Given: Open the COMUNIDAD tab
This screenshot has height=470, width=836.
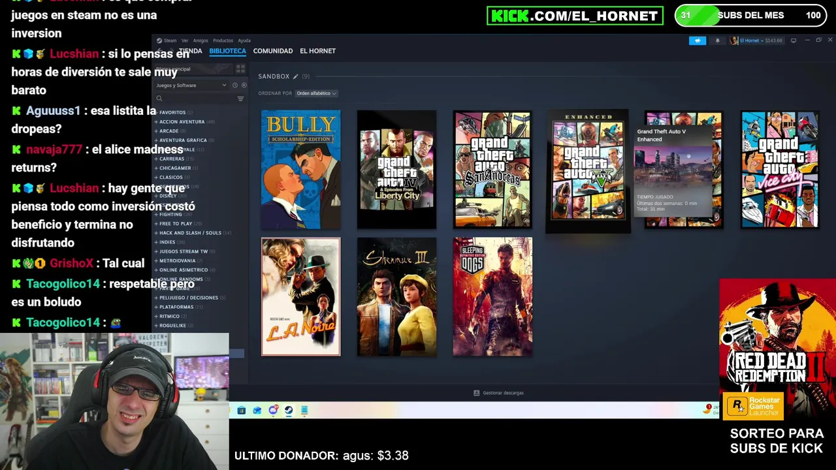Looking at the screenshot, I should [273, 51].
